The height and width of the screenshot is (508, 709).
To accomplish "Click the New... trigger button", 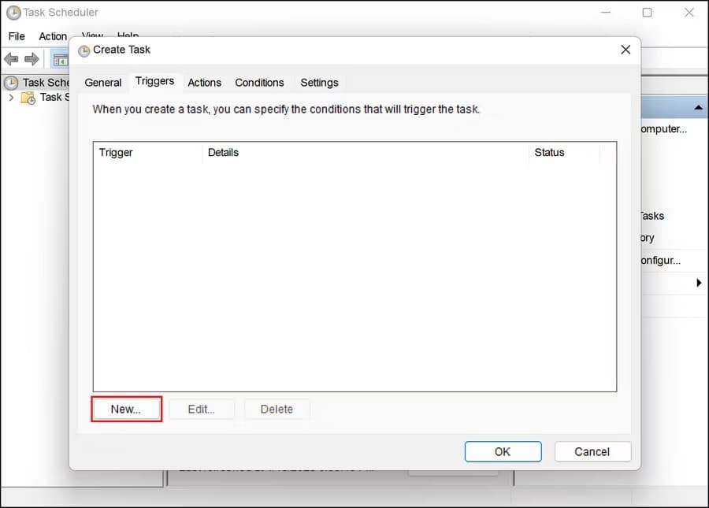I will [126, 409].
